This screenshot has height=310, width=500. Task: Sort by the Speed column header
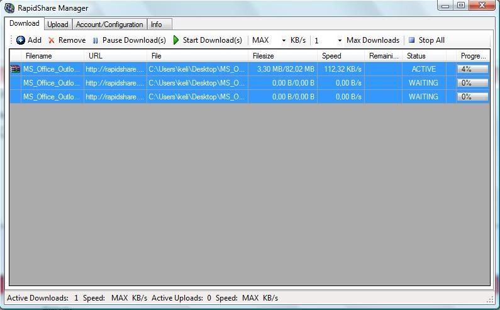pos(340,56)
